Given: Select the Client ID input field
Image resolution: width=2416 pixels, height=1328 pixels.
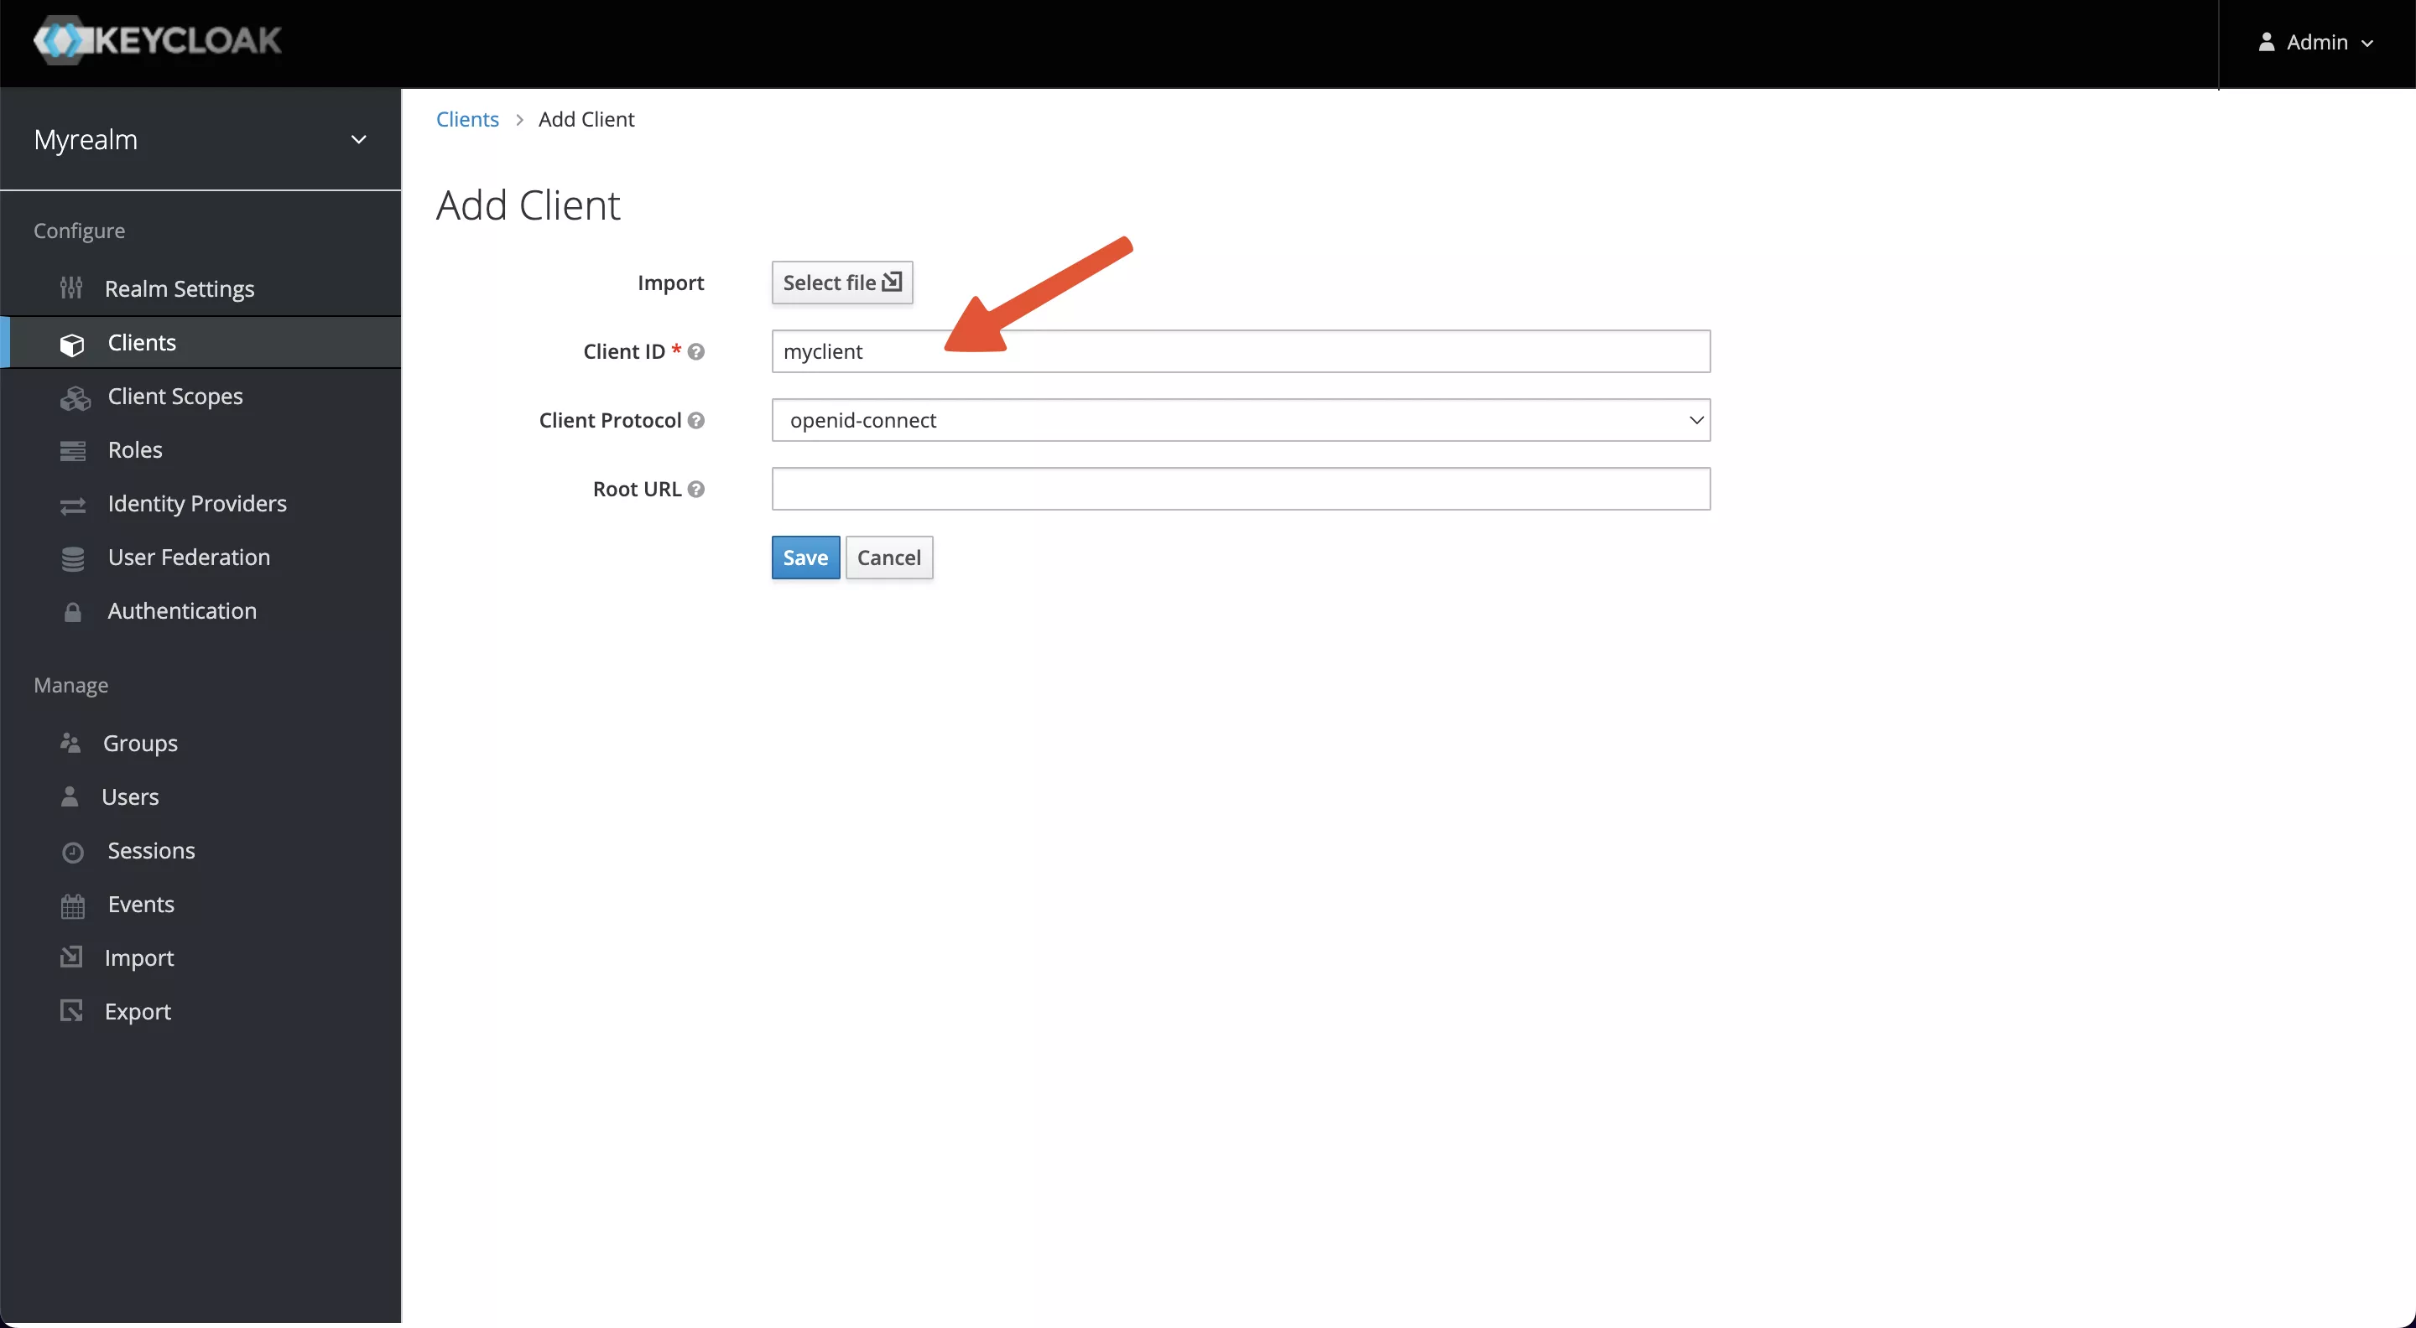Looking at the screenshot, I should point(1240,350).
